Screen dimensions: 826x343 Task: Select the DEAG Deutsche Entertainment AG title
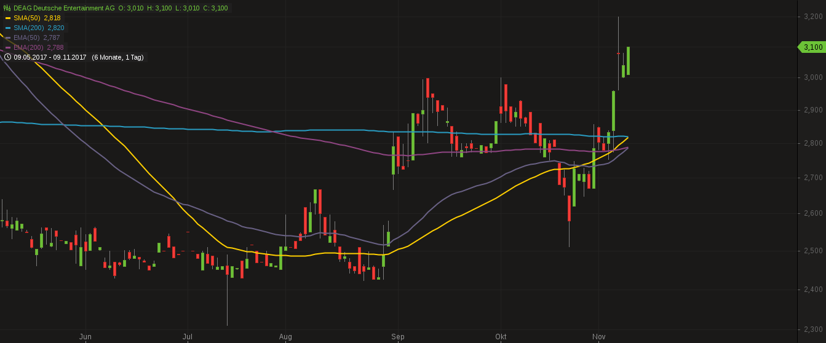[x=64, y=8]
